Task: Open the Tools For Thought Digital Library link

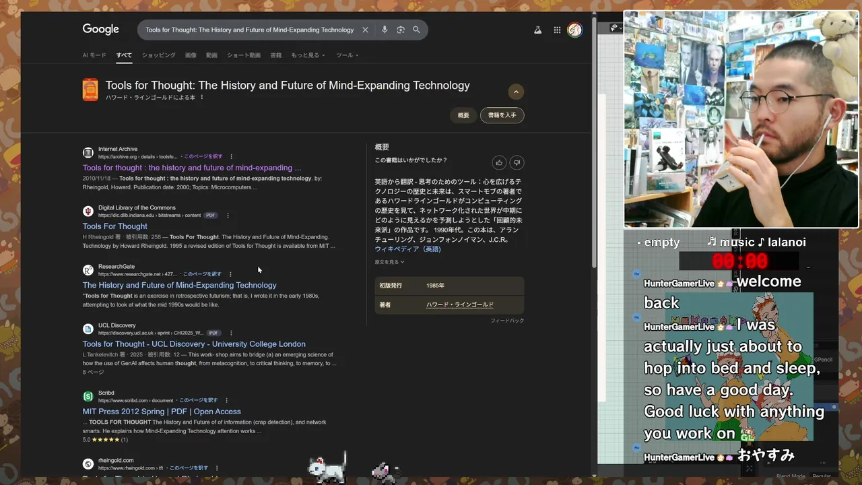Action: (x=115, y=226)
